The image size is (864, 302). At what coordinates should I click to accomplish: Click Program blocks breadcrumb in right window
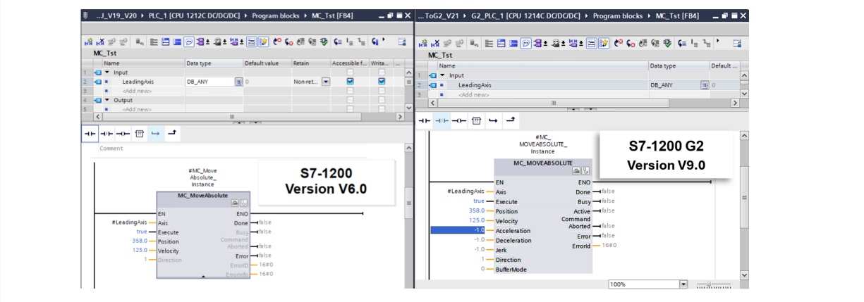(x=618, y=15)
